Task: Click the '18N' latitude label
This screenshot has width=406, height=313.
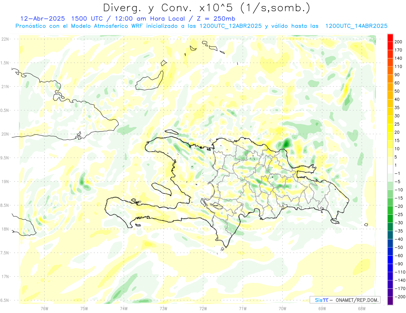Action: (5, 229)
